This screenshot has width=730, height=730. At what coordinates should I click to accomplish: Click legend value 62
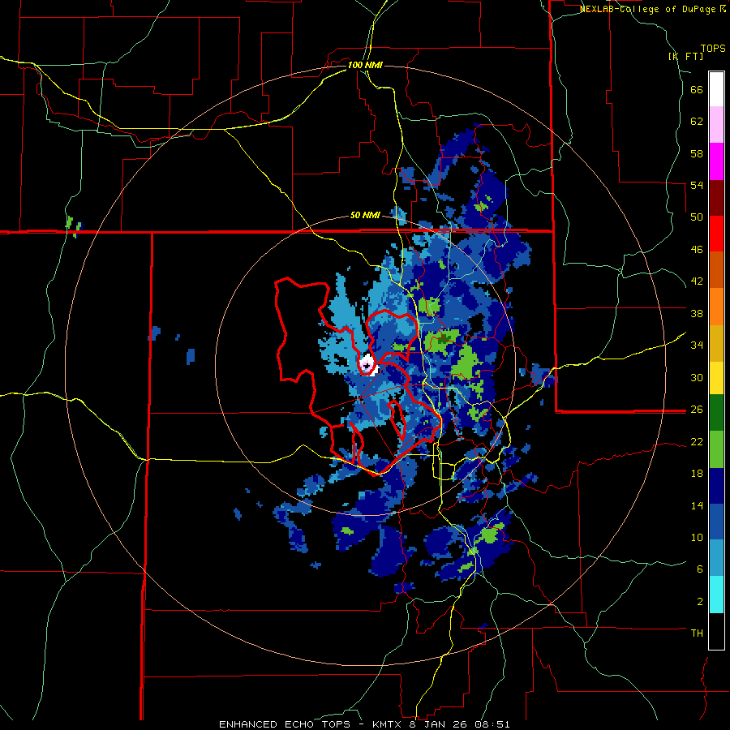tap(697, 122)
